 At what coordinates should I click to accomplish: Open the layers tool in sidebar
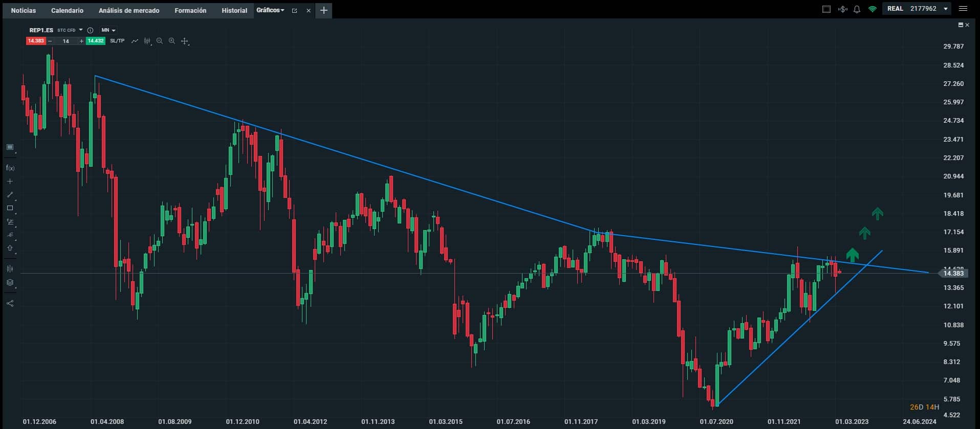point(10,283)
